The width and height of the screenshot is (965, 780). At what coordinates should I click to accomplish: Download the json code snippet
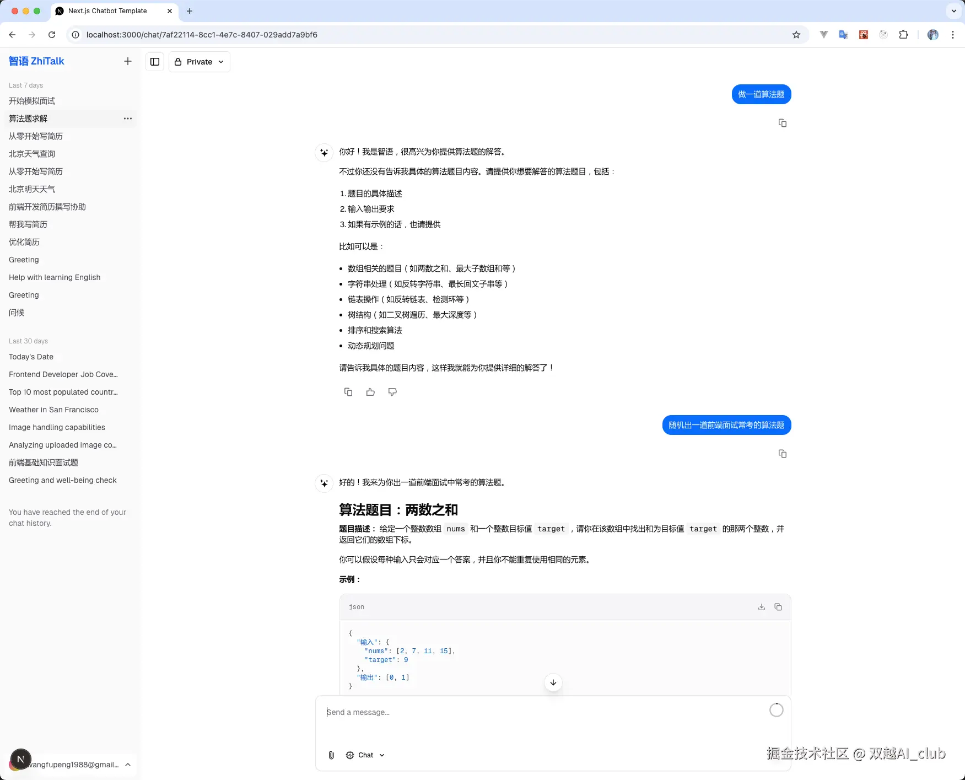coord(761,606)
